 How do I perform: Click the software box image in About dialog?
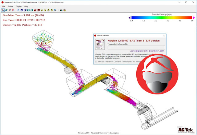pos(100,44)
